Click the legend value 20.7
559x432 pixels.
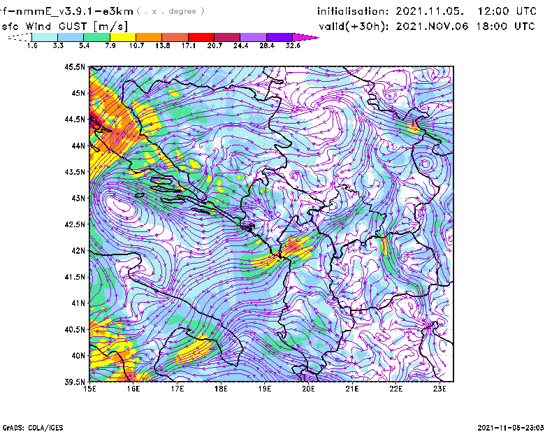(215, 45)
